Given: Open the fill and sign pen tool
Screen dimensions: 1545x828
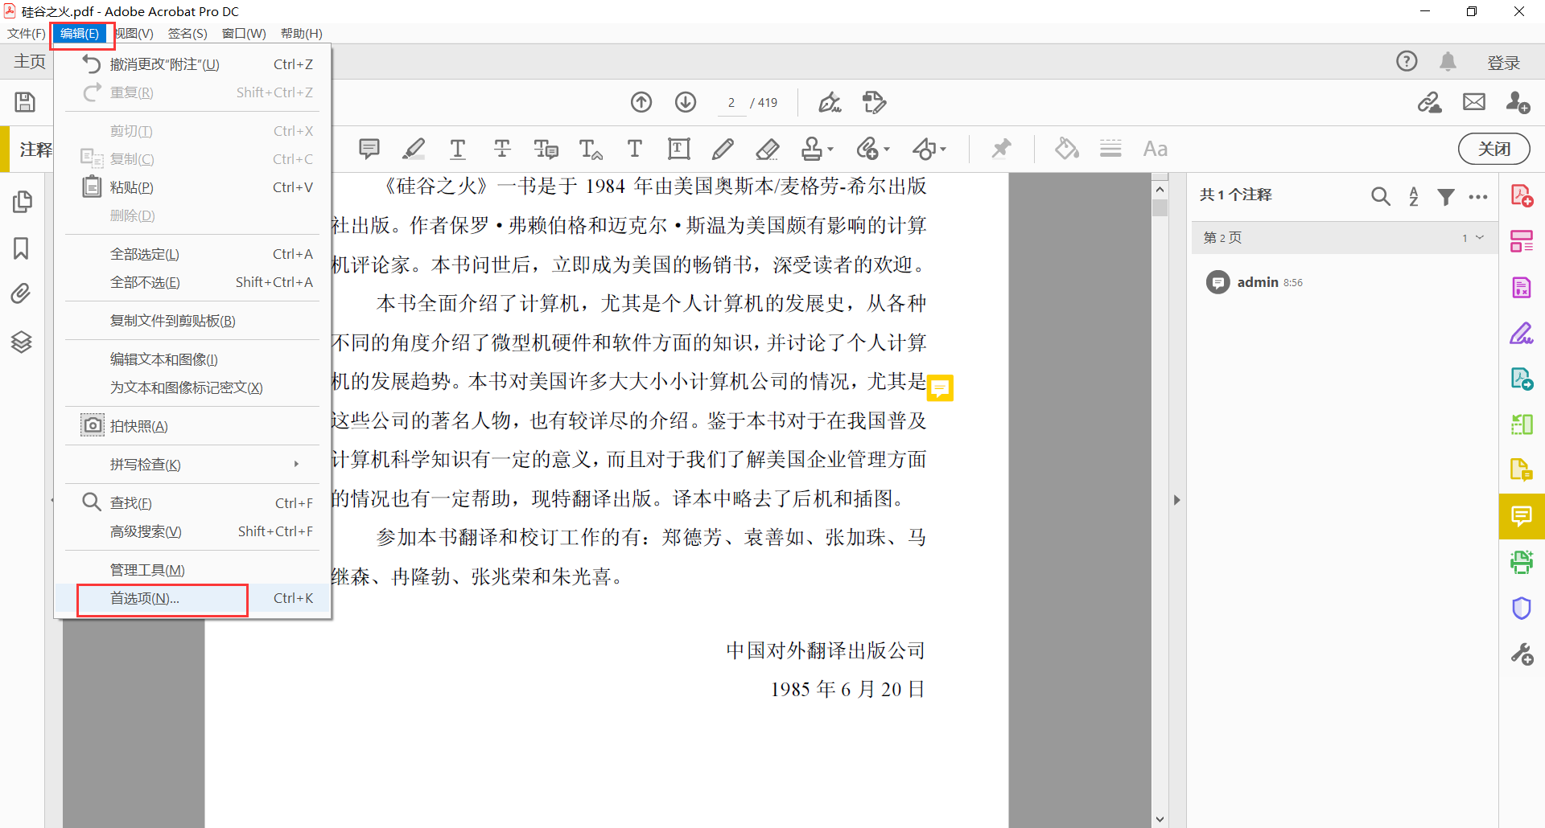Looking at the screenshot, I should point(830,102).
